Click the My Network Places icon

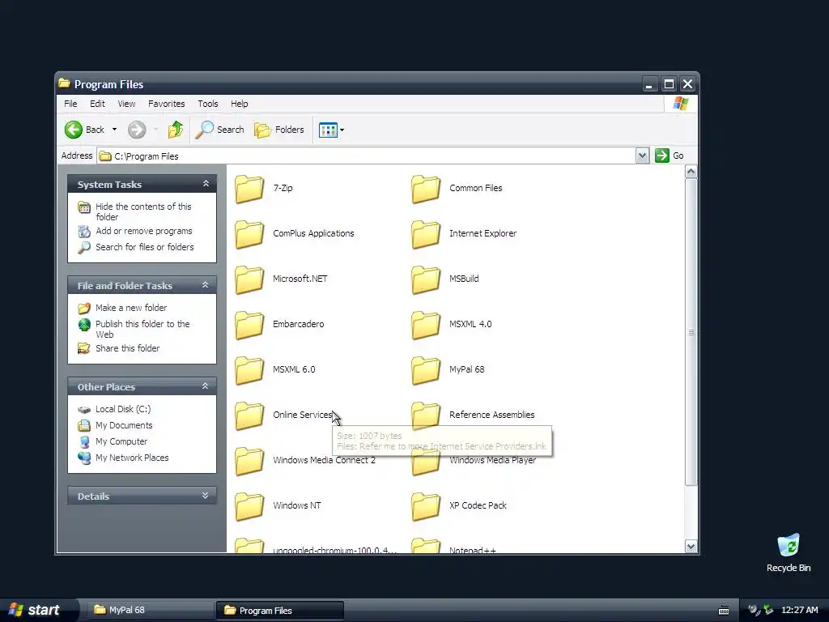click(x=84, y=458)
